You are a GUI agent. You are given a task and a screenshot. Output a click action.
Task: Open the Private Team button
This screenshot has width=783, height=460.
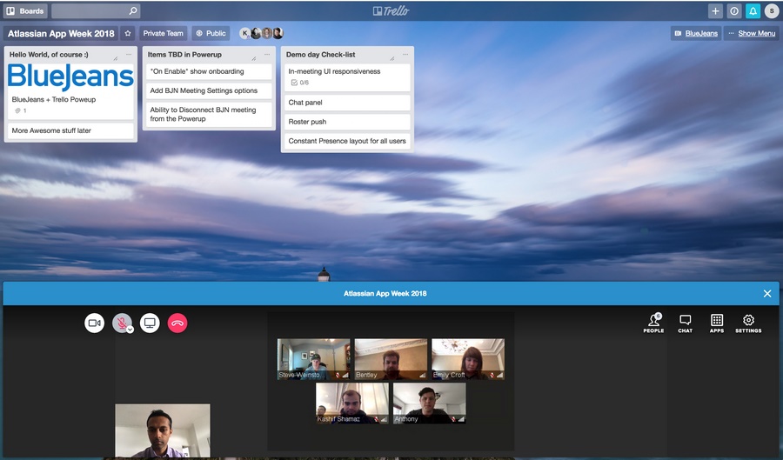click(x=164, y=33)
